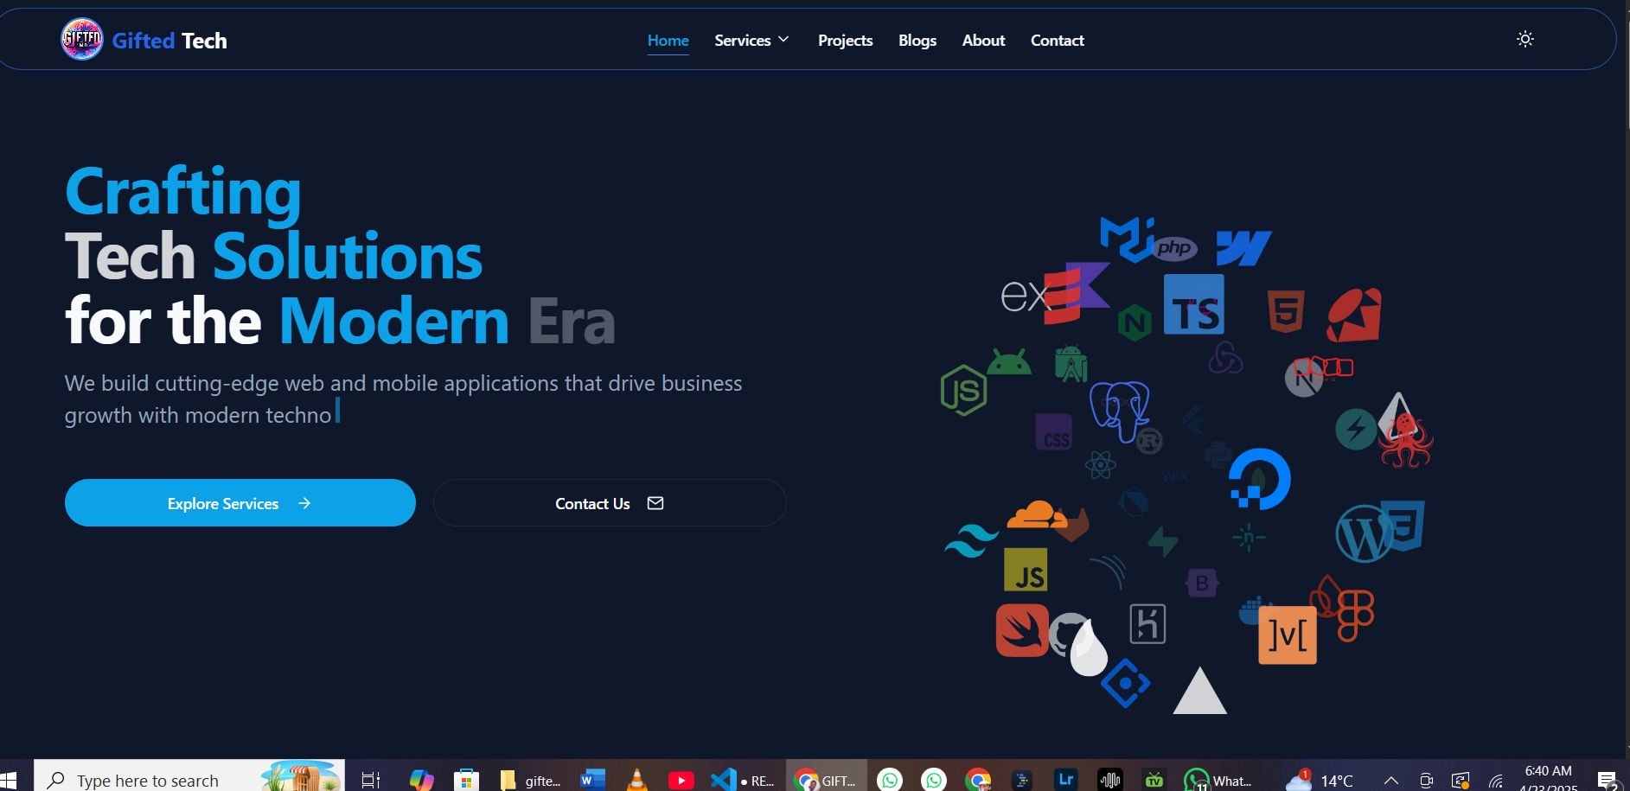Click the Webflow blue W logo
The image size is (1630, 791).
coord(1243,248)
